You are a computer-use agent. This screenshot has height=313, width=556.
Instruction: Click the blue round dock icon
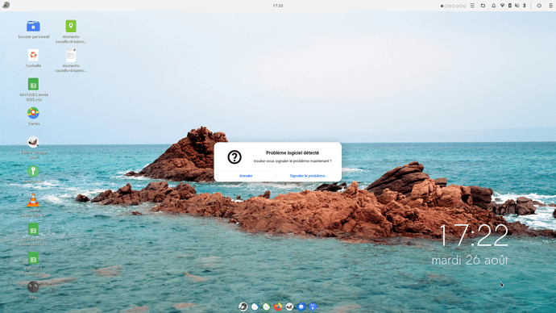[301, 307]
